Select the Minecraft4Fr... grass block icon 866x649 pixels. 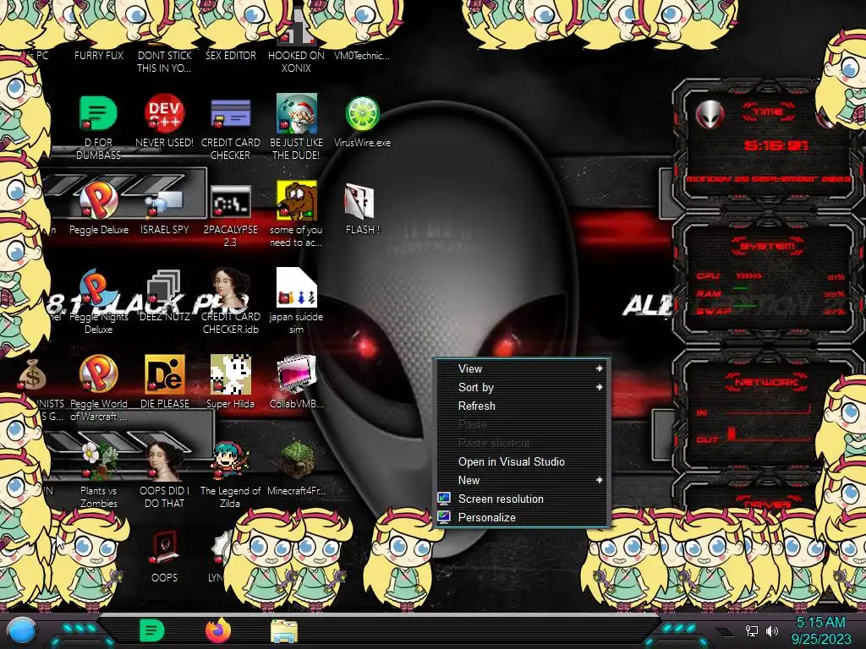[x=297, y=461]
